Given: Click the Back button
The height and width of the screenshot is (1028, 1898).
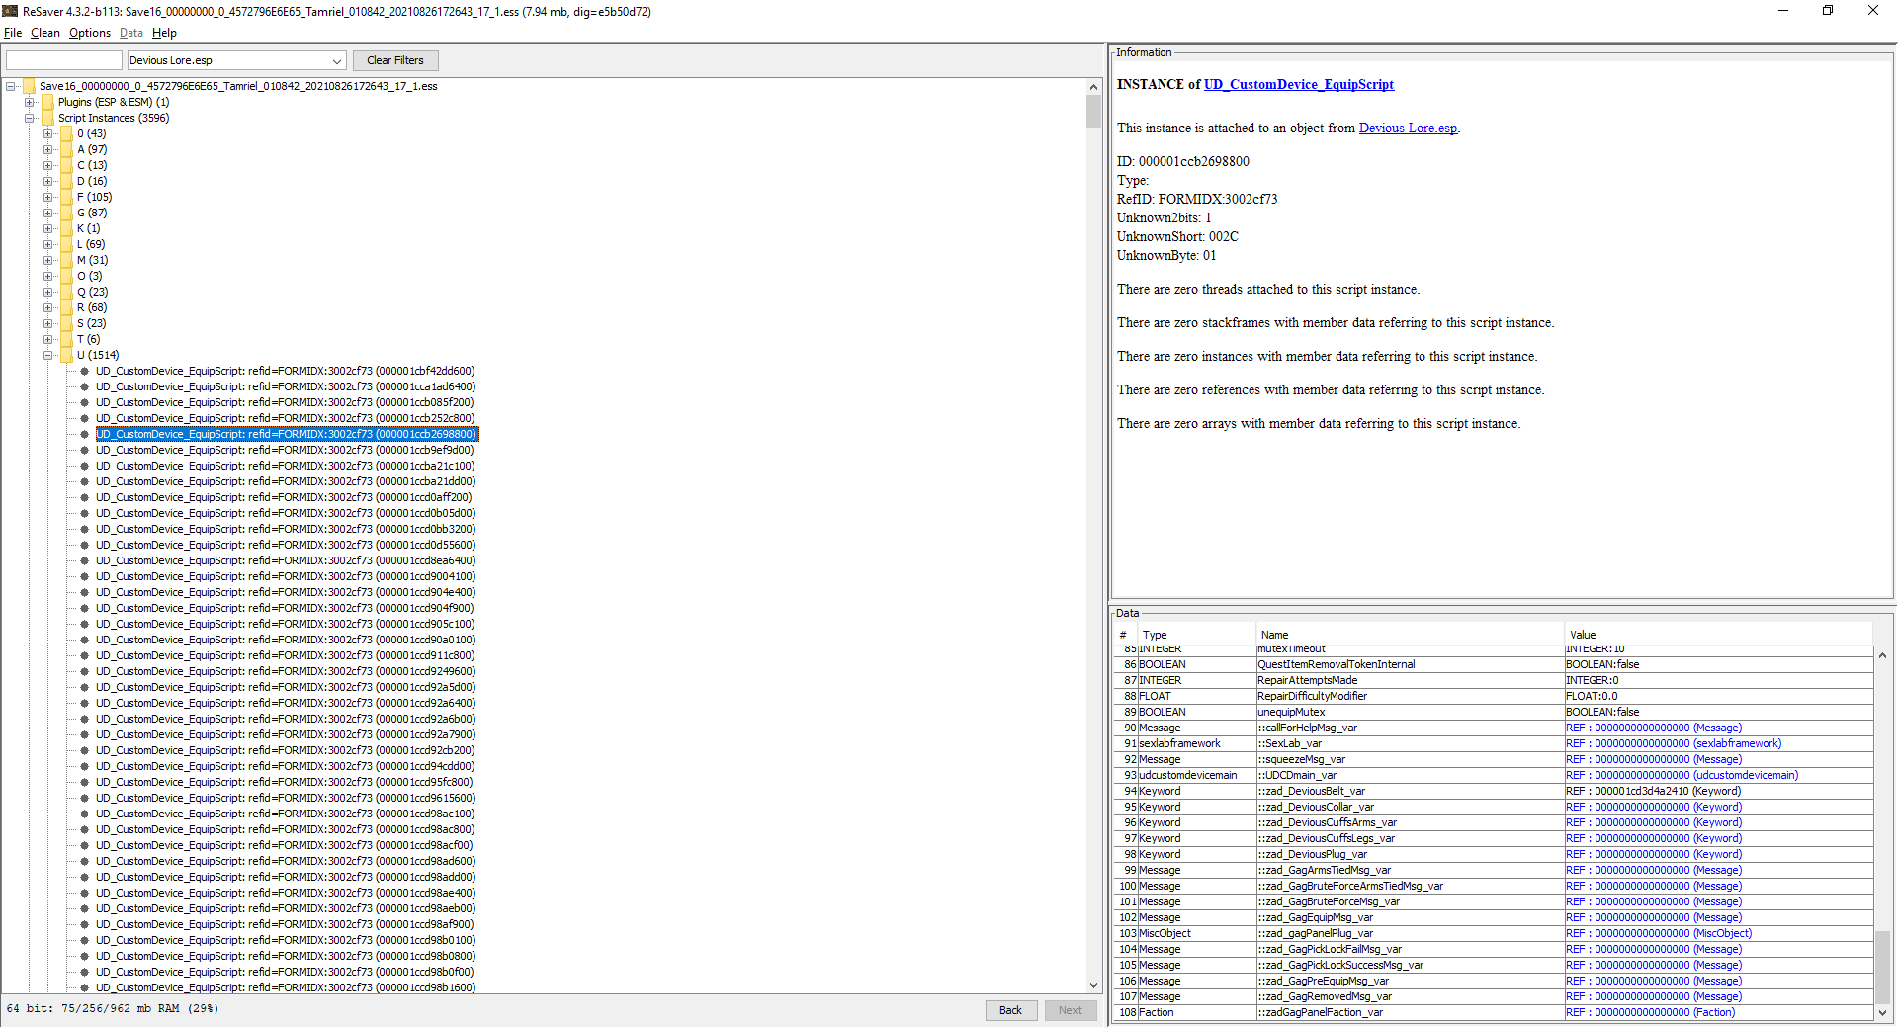Looking at the screenshot, I should (x=1010, y=1010).
